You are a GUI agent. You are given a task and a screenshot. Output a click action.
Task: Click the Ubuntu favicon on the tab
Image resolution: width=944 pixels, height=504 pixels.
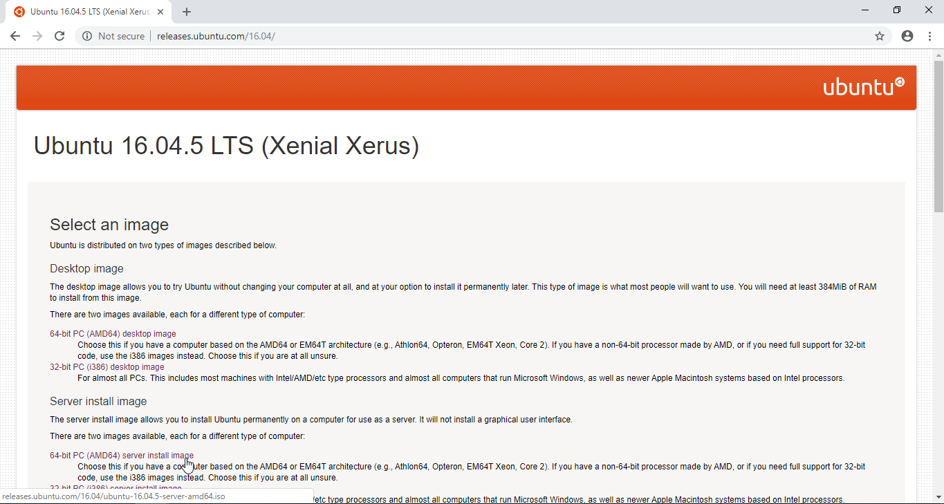(x=19, y=12)
